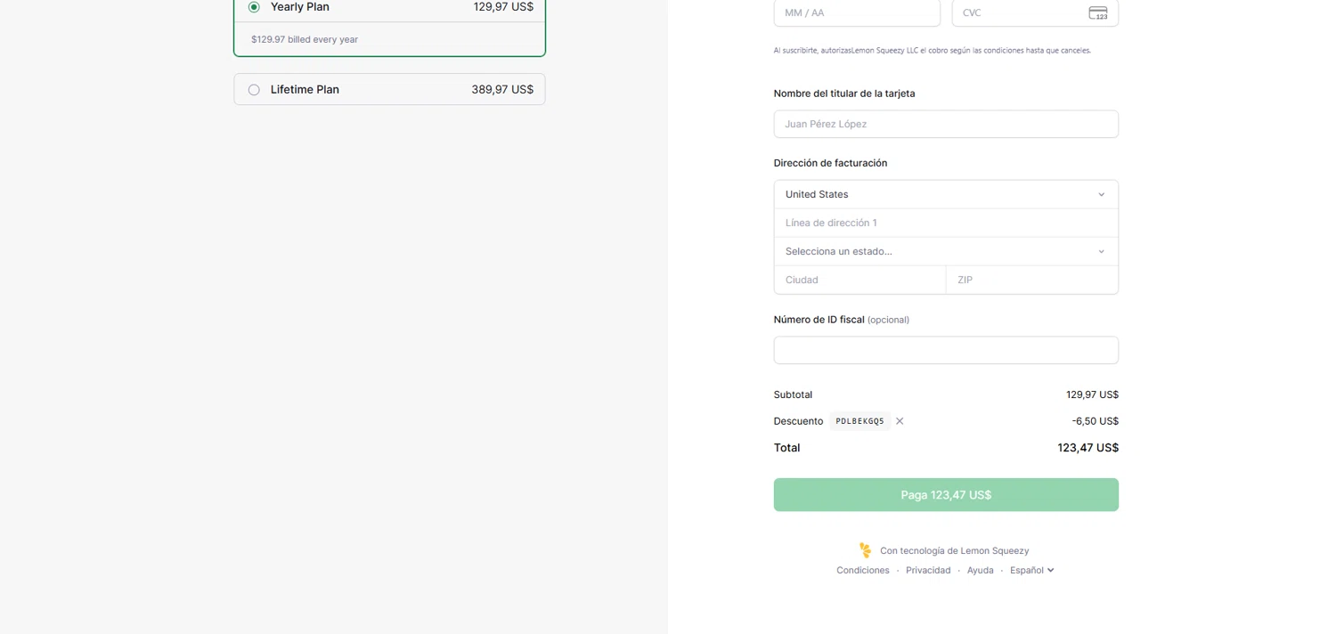Open the Español language selector
This screenshot has width=1336, height=634.
(x=1032, y=570)
